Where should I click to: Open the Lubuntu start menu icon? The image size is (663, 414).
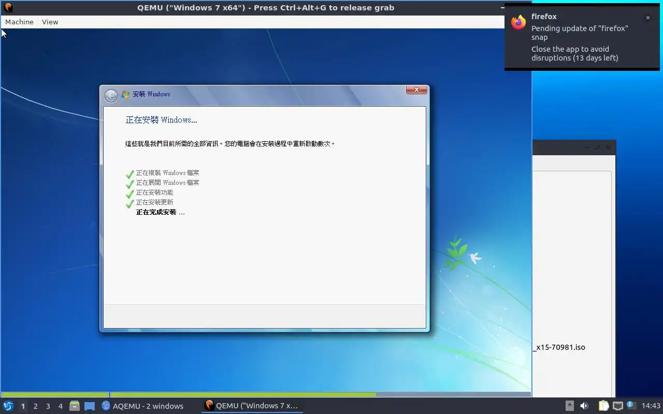tap(8, 406)
